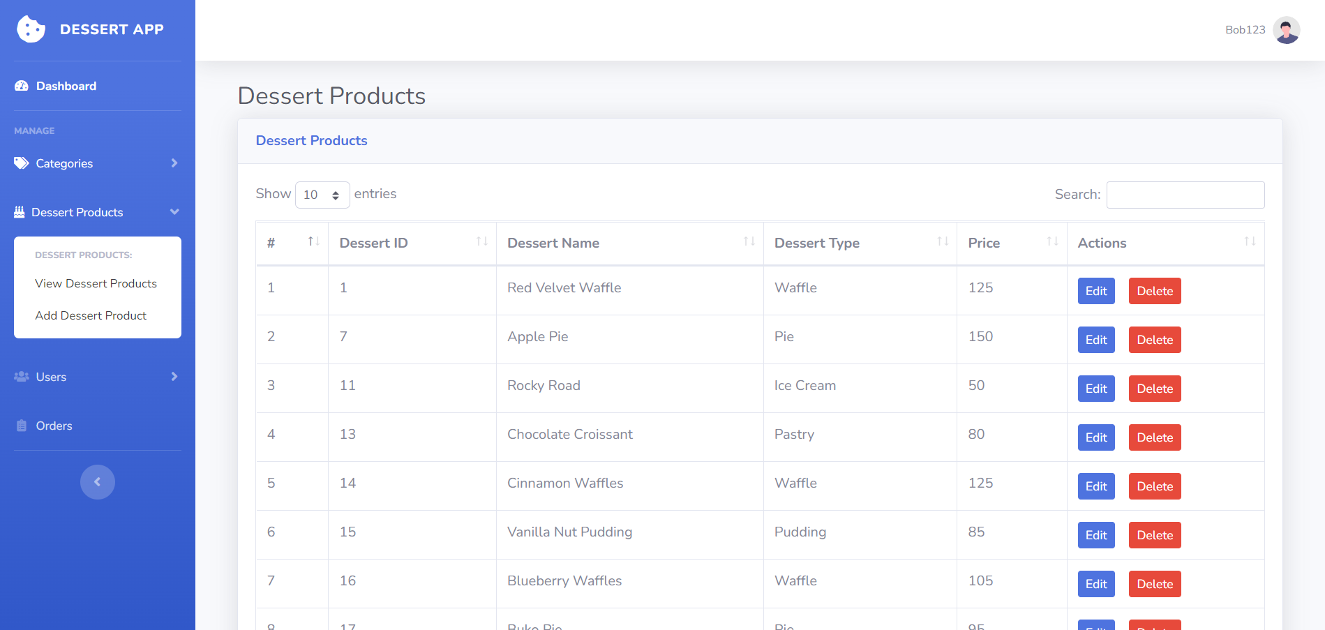Screen dimensions: 1325x630
Task: Go to the Dashboard menu item
Action: coord(66,86)
